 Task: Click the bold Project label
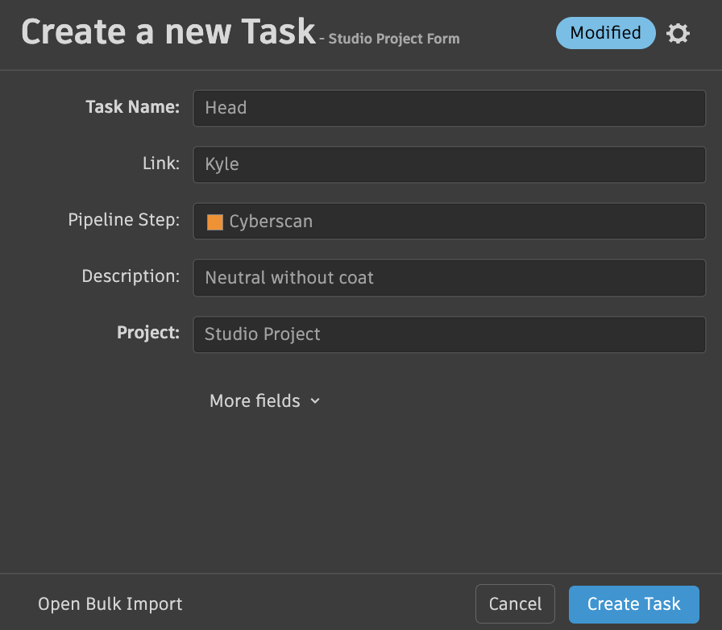(147, 333)
